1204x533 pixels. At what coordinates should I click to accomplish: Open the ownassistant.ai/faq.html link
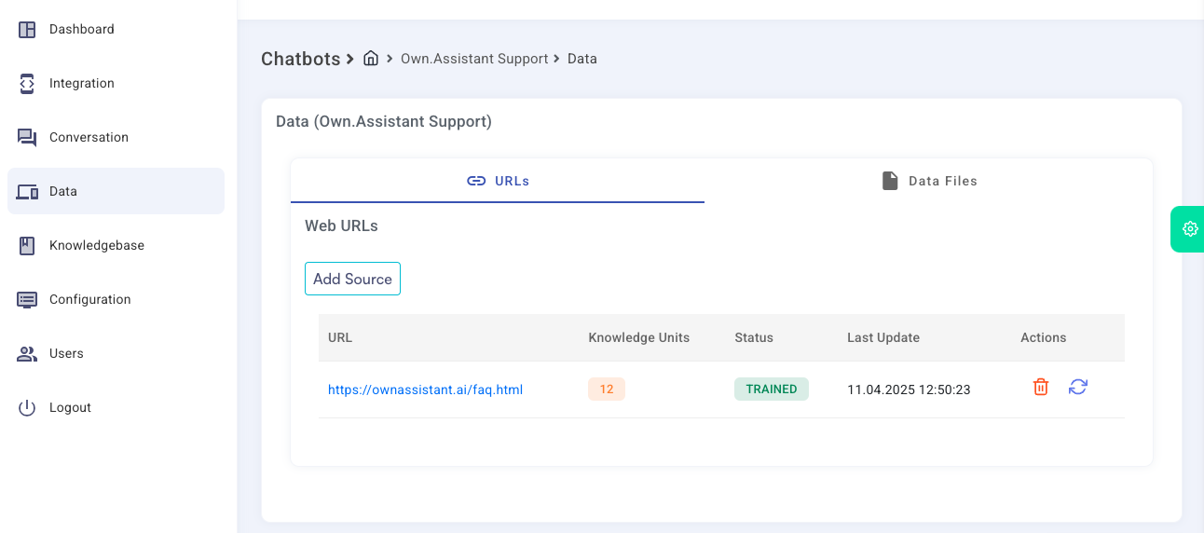425,389
